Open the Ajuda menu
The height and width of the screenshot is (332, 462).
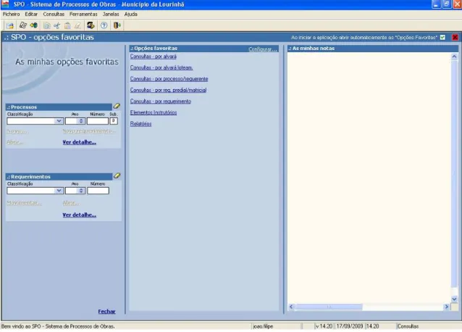click(131, 14)
